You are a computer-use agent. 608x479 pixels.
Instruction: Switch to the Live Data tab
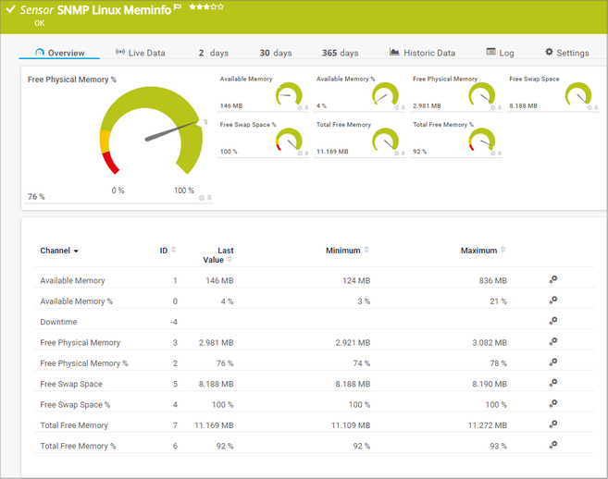(x=140, y=53)
